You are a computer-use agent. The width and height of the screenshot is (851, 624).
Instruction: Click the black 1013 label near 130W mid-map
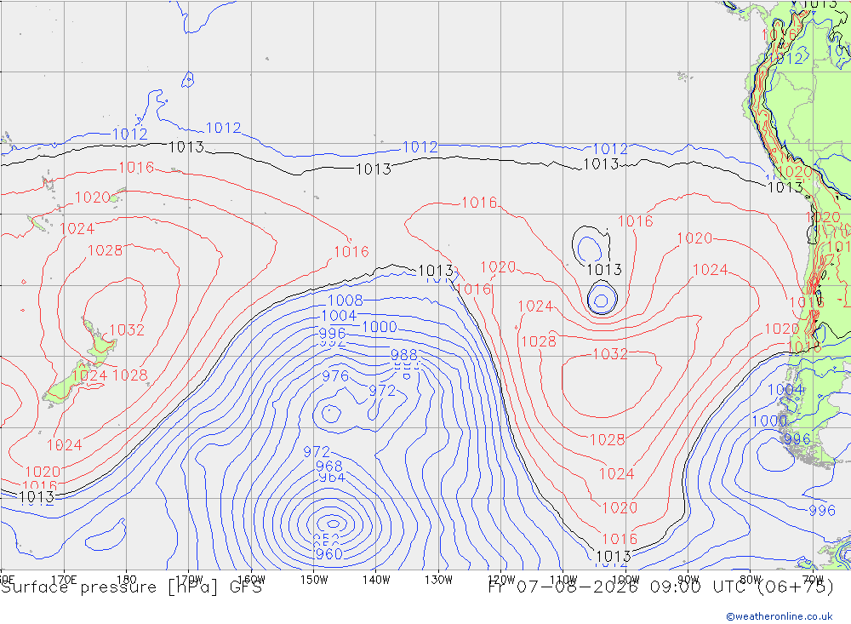point(436,270)
